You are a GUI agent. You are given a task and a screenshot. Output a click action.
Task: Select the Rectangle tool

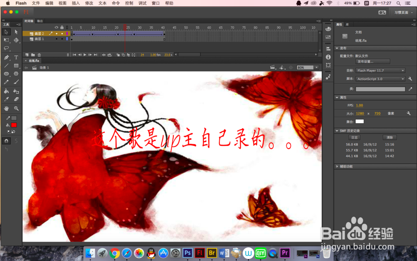tap(16, 66)
